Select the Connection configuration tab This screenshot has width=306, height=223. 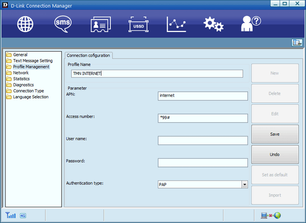pos(88,55)
